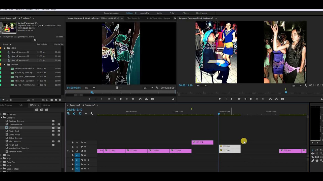Image resolution: width=323 pixels, height=181 pixels.
Task: Click Overwrite button in Source monitor
Action: point(146,99)
